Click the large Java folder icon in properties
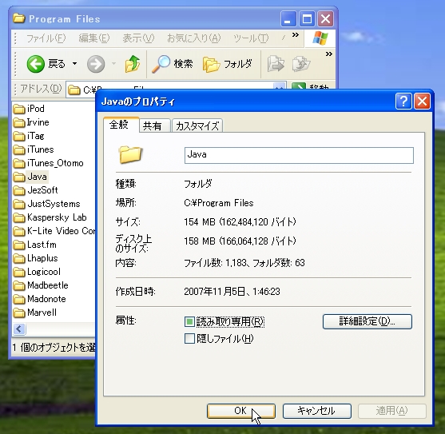Viewport: 445px width, 434px height. tap(130, 154)
